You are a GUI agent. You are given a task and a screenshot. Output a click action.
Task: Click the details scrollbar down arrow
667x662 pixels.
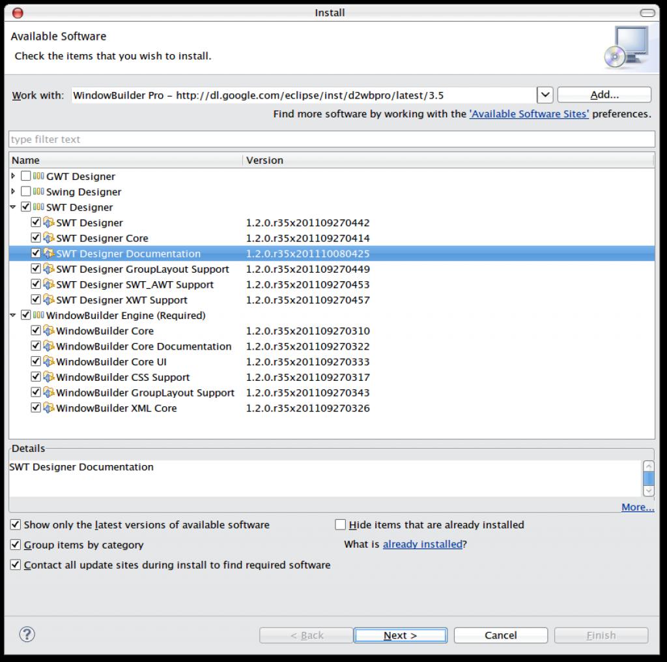click(x=648, y=490)
